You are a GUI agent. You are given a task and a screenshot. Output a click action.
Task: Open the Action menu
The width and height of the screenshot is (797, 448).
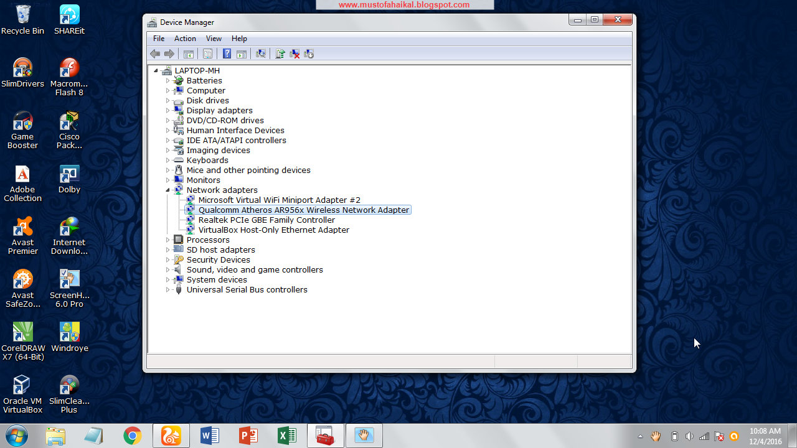(x=184, y=38)
